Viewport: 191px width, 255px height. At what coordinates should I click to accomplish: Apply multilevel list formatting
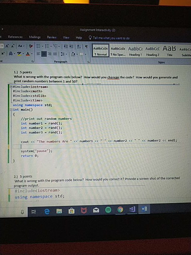tap(55, 47)
